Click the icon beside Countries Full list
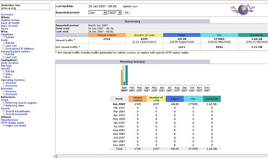The image size is (268, 158). [x=4, y=37]
